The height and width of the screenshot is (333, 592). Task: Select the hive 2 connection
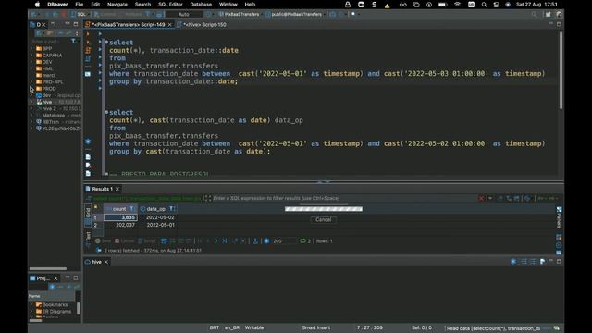[49, 109]
